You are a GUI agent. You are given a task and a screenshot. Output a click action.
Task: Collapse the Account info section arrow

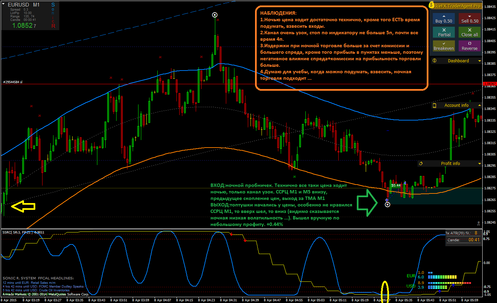pos(479,105)
